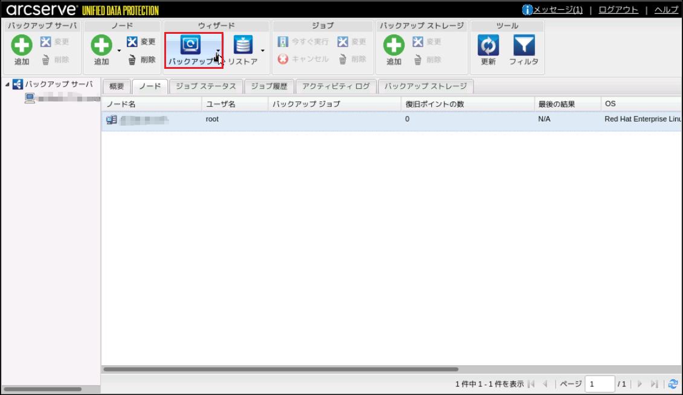
Task: Click the horizontal scrollbar below node list
Action: tap(281, 369)
